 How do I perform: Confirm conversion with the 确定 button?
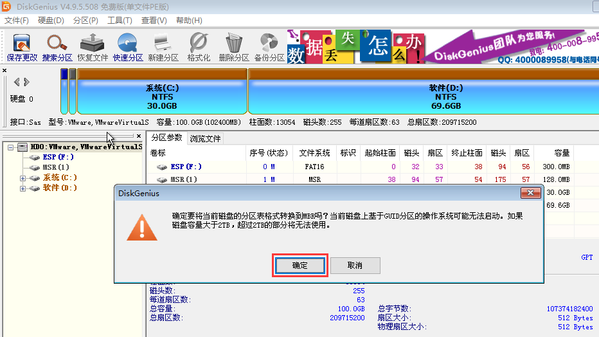tap(300, 266)
